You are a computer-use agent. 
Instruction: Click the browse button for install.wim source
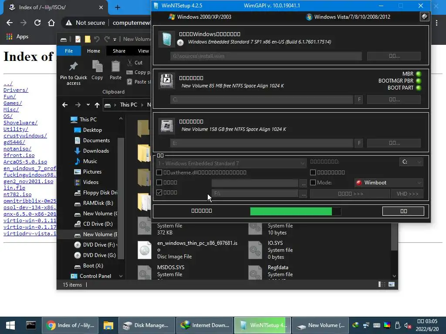click(394, 56)
